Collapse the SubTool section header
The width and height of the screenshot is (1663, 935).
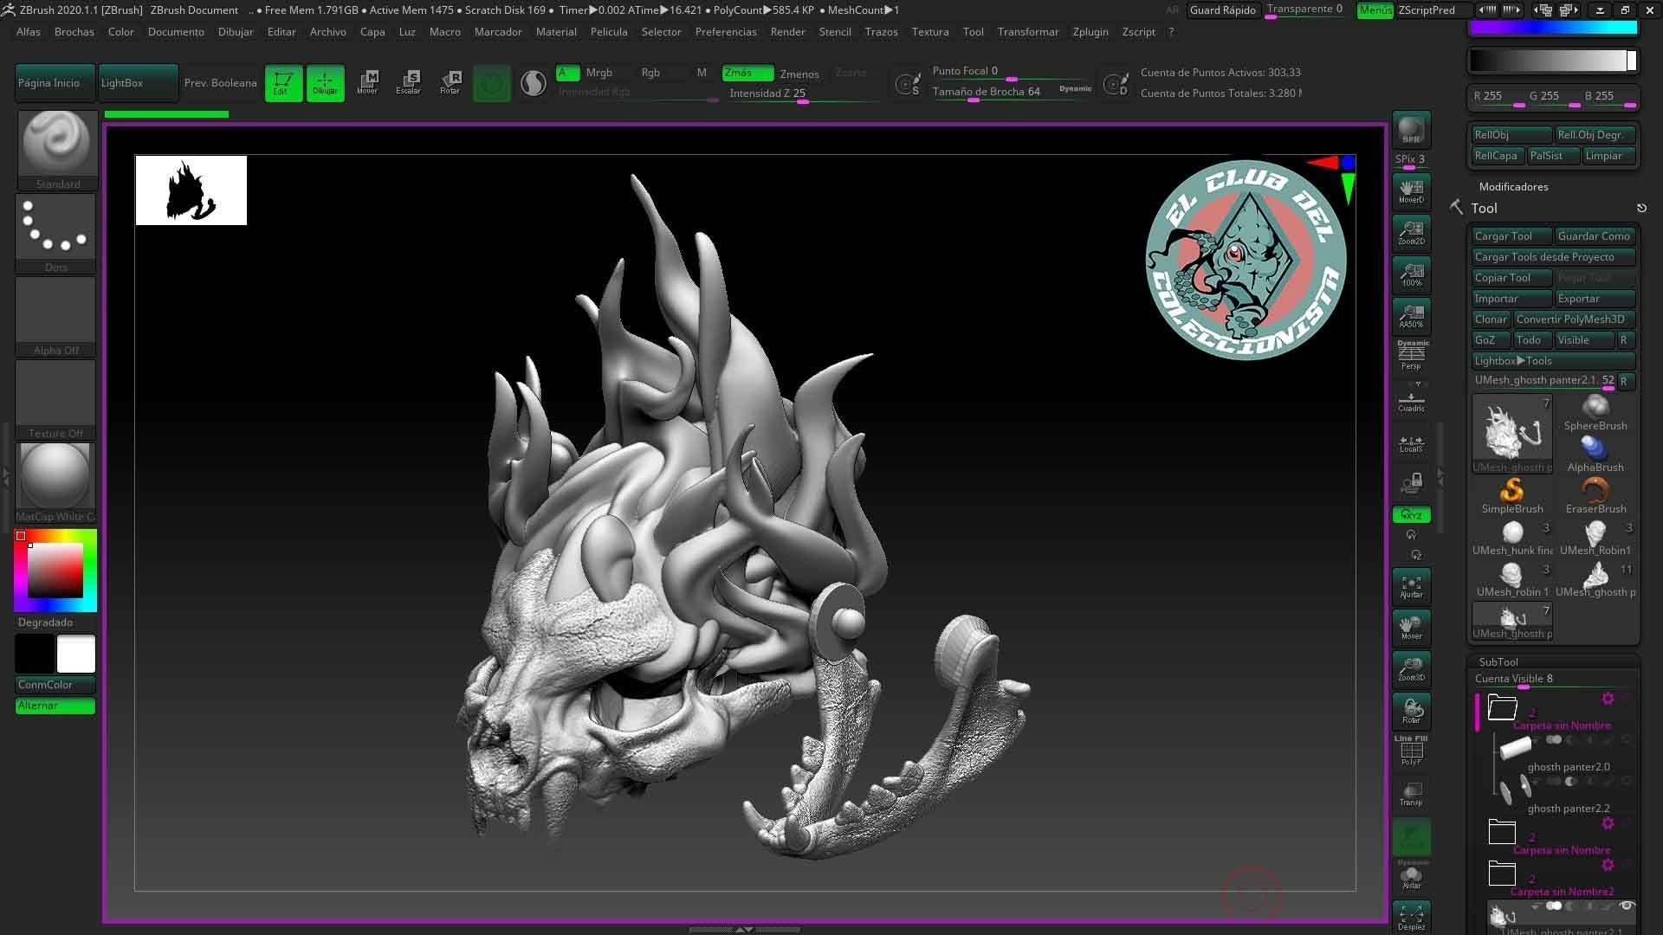click(1498, 661)
